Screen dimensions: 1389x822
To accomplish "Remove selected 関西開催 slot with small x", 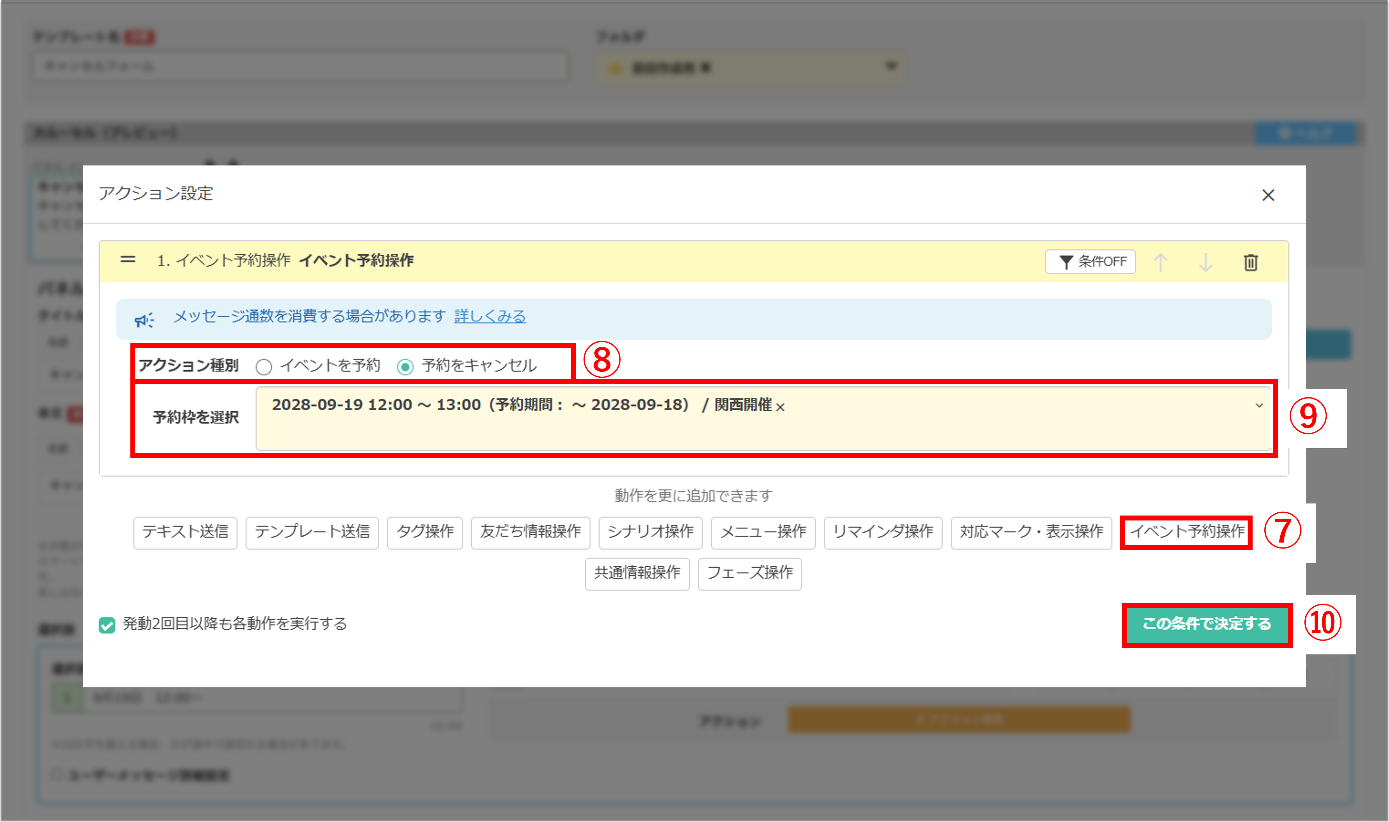I will 780,407.
